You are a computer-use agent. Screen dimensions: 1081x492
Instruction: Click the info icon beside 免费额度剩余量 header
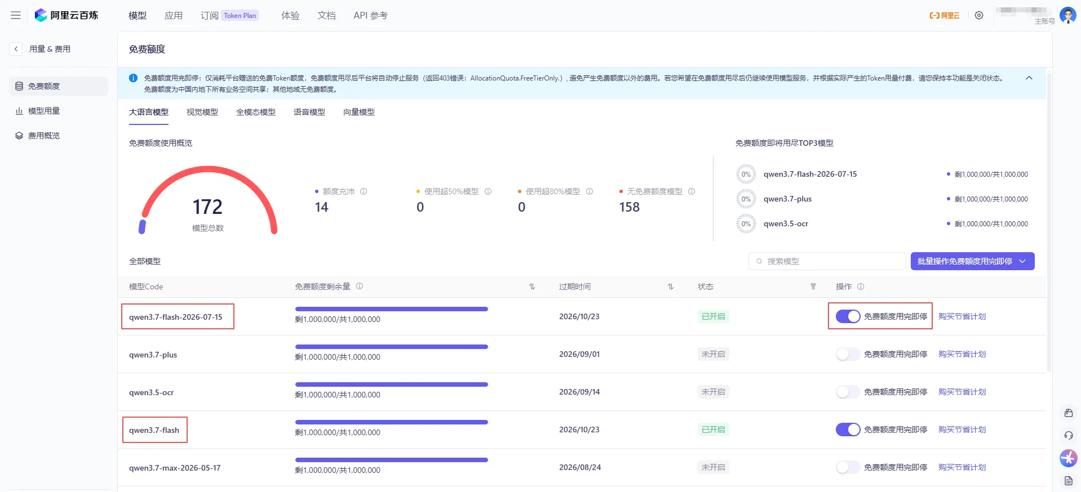[x=360, y=286]
